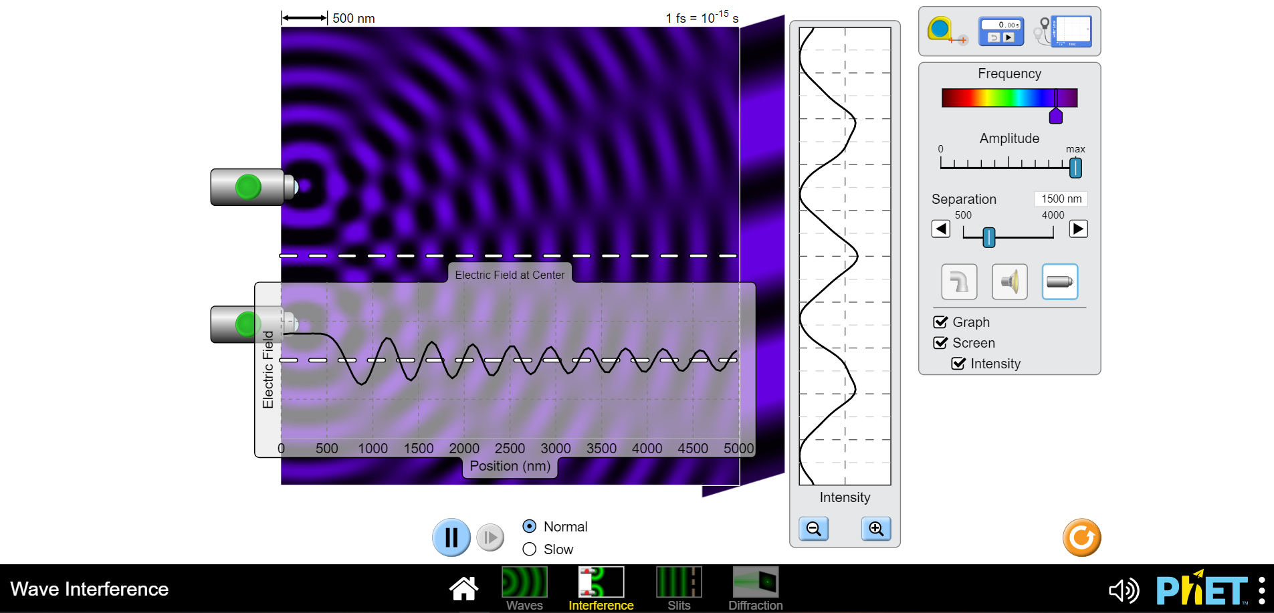Start the stopwatch with its play button
Image resolution: width=1274 pixels, height=613 pixels.
click(1009, 37)
